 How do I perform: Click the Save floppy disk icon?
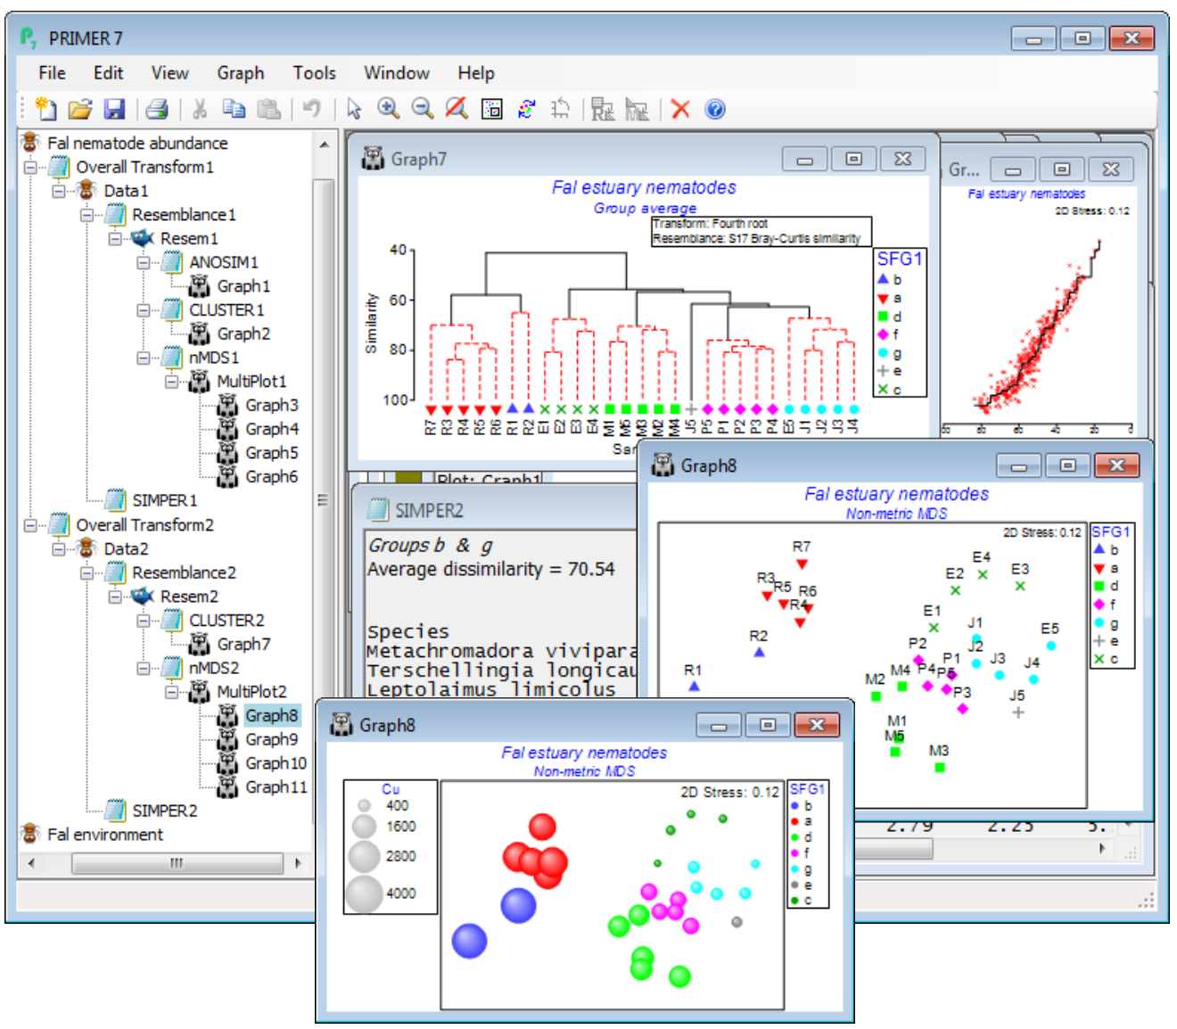(114, 109)
